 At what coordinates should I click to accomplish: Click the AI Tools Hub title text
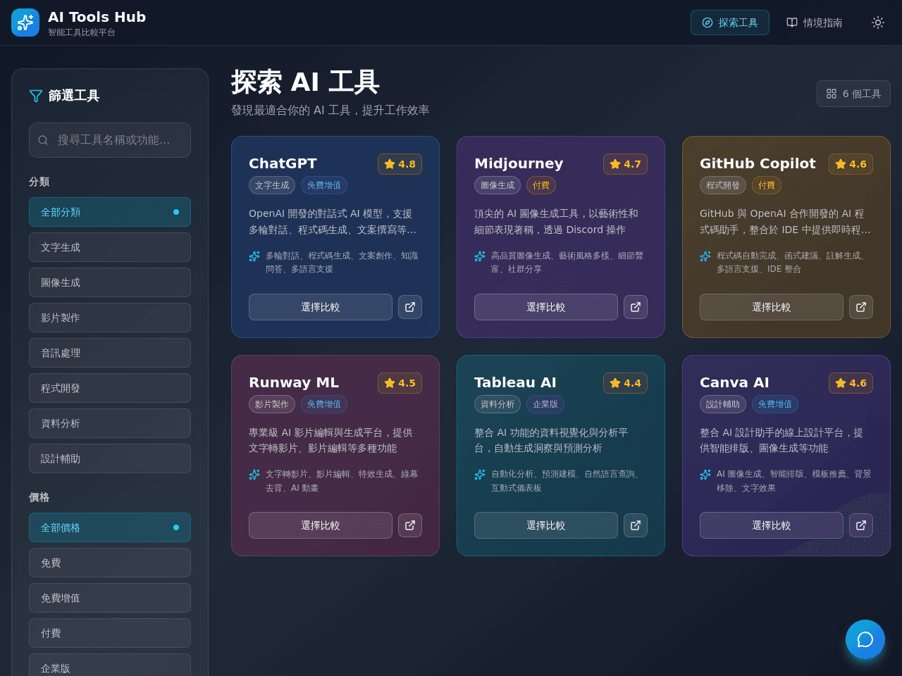coord(97,17)
